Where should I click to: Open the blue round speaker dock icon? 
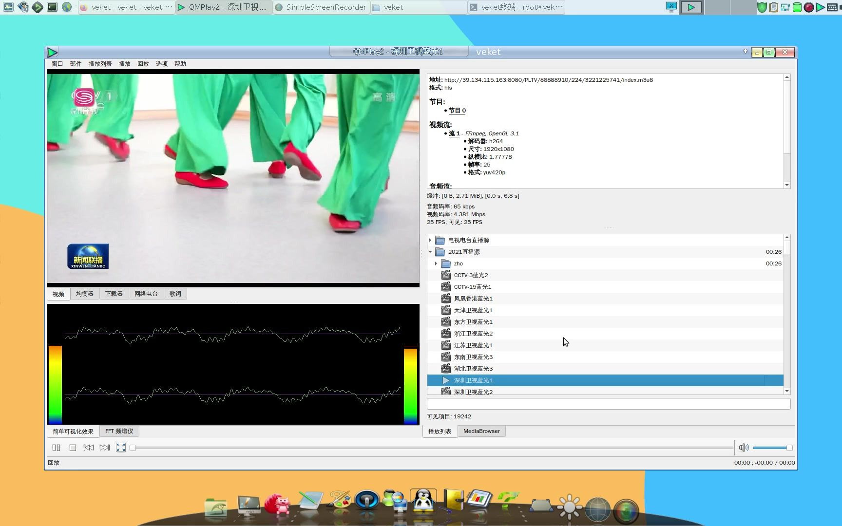367,500
